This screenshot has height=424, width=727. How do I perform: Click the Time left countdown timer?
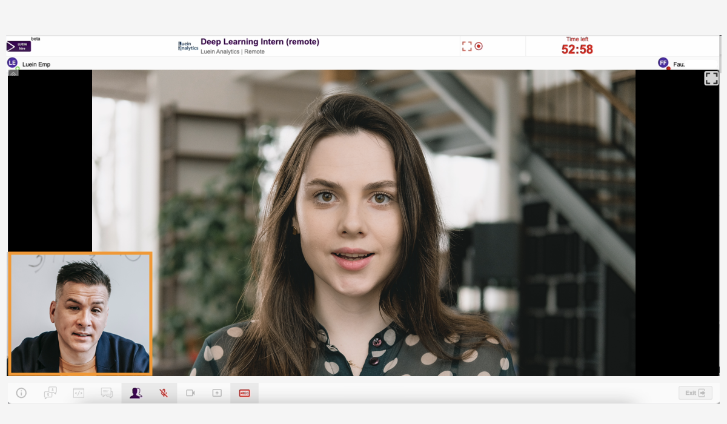point(577,50)
